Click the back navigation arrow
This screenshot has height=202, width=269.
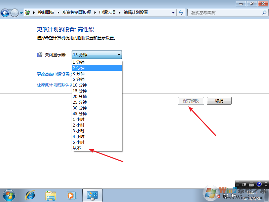(5, 12)
